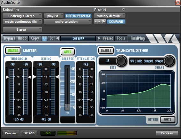Screen dimensions: 181x139
Task: Open the create continuous file dropdown
Action: (22, 22)
